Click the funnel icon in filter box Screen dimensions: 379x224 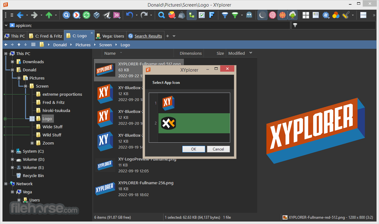(x=295, y=25)
